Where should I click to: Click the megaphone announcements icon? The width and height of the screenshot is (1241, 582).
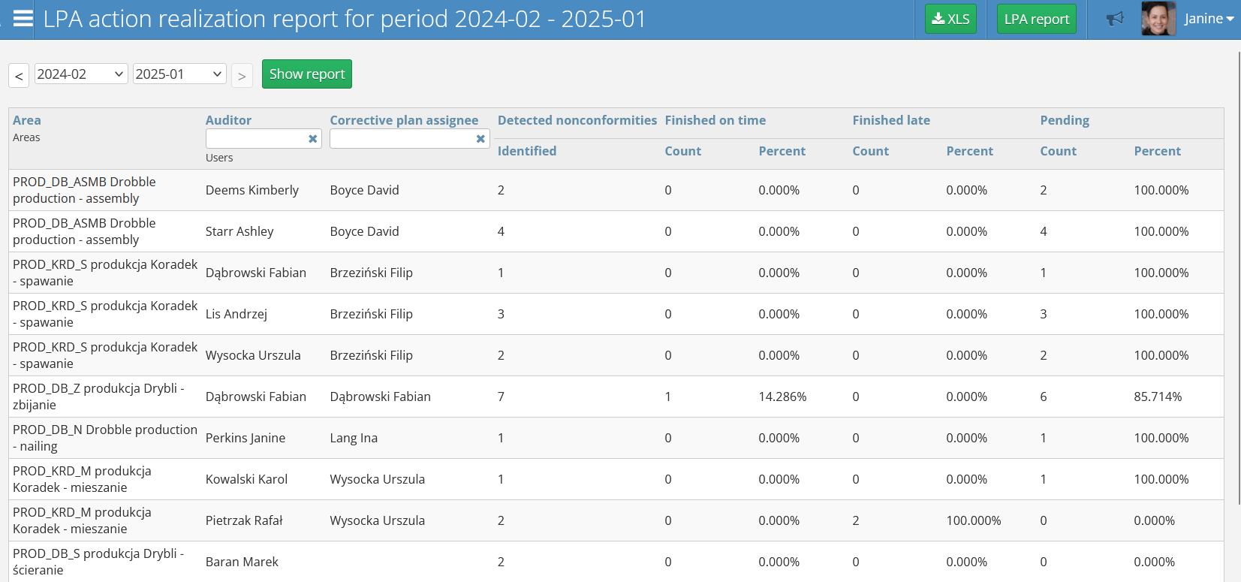click(1115, 19)
